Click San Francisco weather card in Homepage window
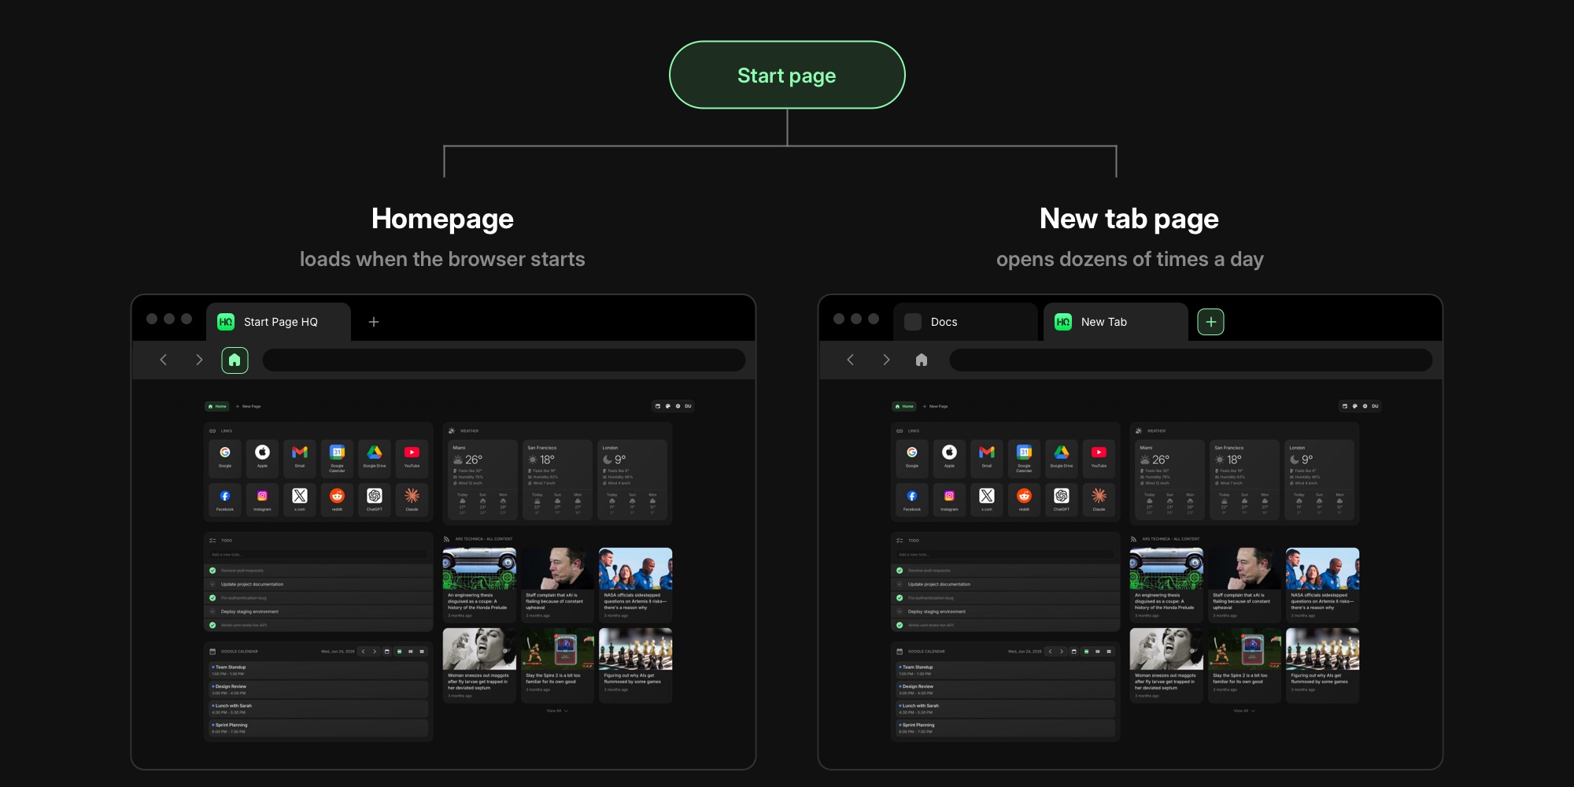Screen dimensions: 1574x787 (x=558, y=479)
